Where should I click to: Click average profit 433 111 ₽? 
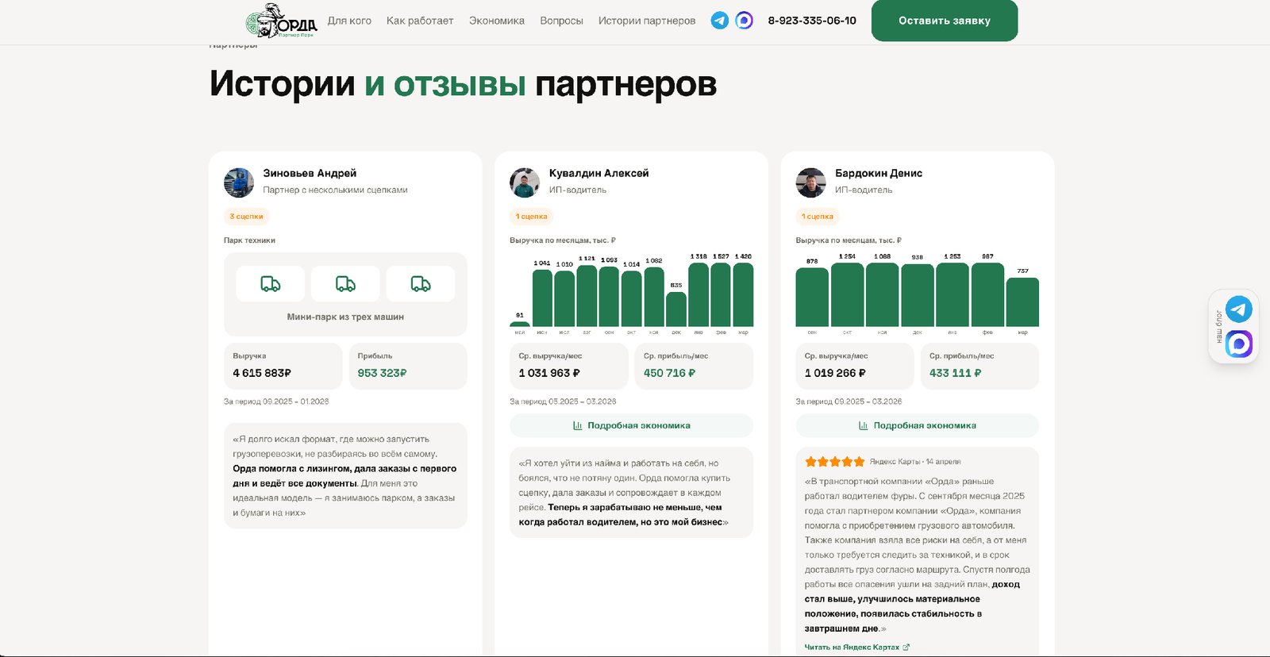955,373
